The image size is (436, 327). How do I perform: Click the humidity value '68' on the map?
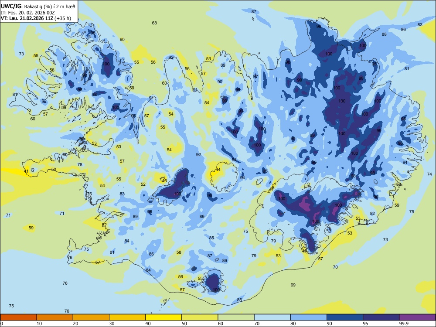[154, 23]
